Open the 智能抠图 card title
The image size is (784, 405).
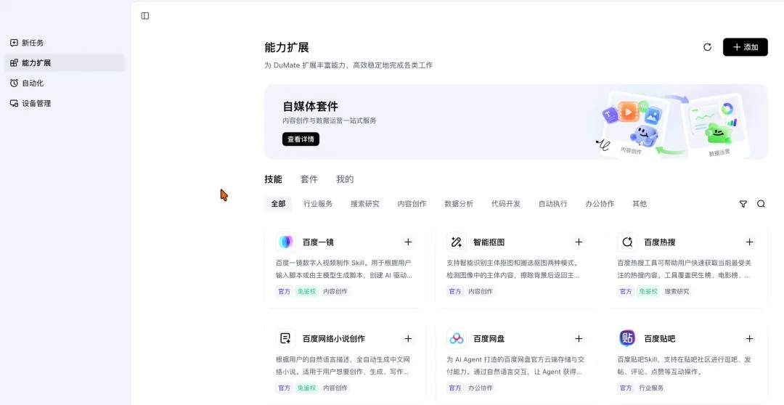(489, 242)
